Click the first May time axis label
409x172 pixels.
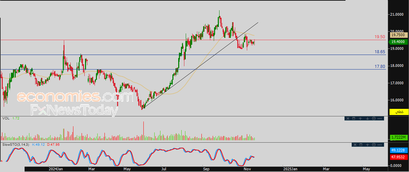pyautogui.click(x=127, y=169)
